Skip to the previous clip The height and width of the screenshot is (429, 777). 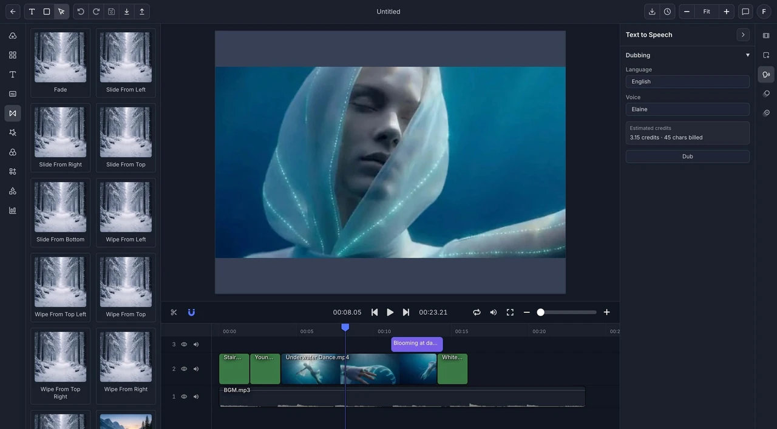(x=375, y=312)
